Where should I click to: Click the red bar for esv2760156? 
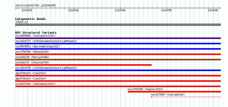[174, 92]
